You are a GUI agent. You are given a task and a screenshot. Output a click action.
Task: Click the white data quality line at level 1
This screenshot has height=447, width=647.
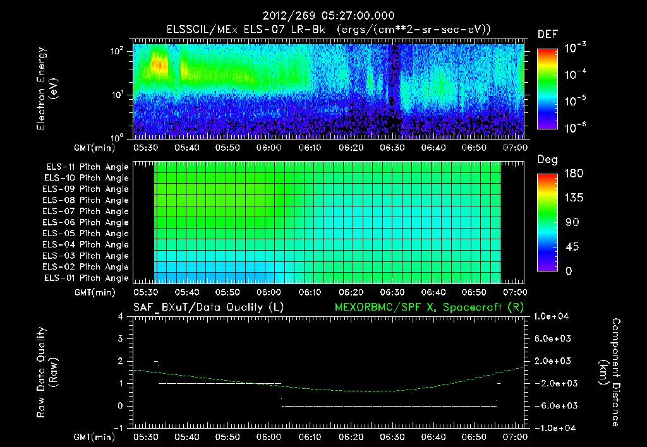(x=219, y=383)
